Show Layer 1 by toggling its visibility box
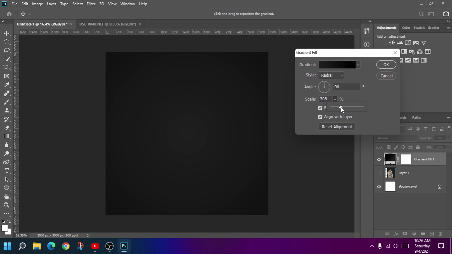Image resolution: width=452 pixels, height=254 pixels. [379, 173]
